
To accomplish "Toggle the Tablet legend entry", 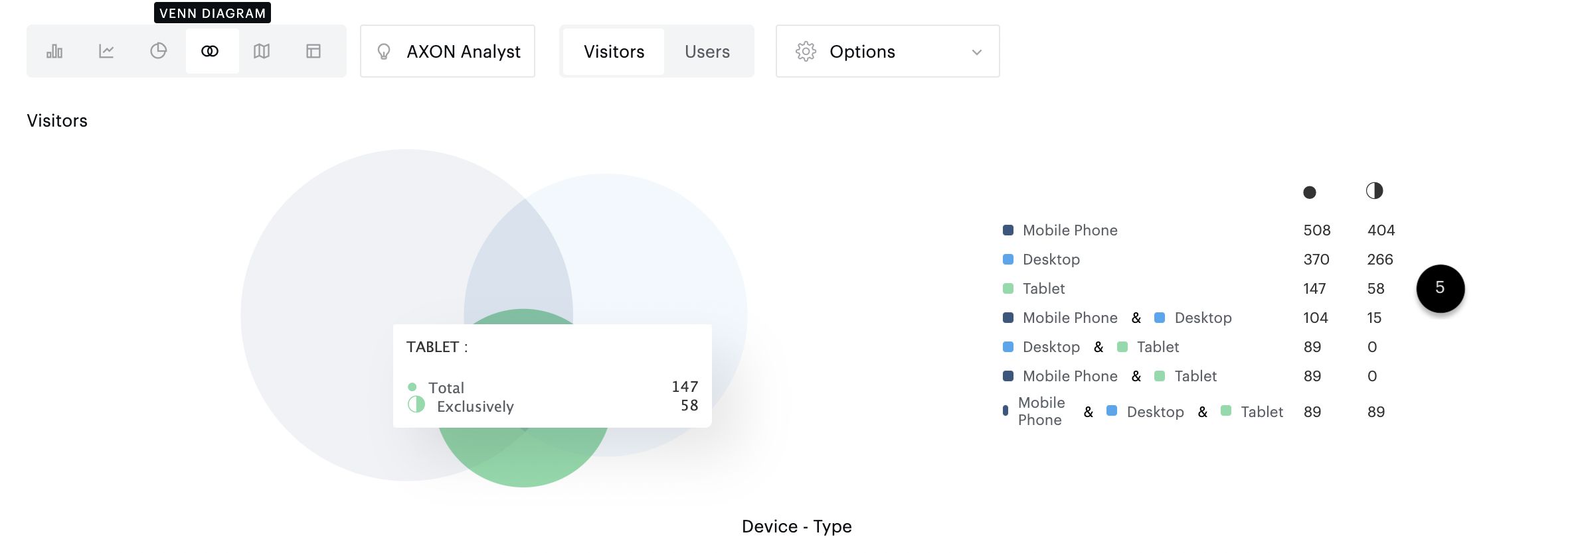I will [x=1043, y=288].
